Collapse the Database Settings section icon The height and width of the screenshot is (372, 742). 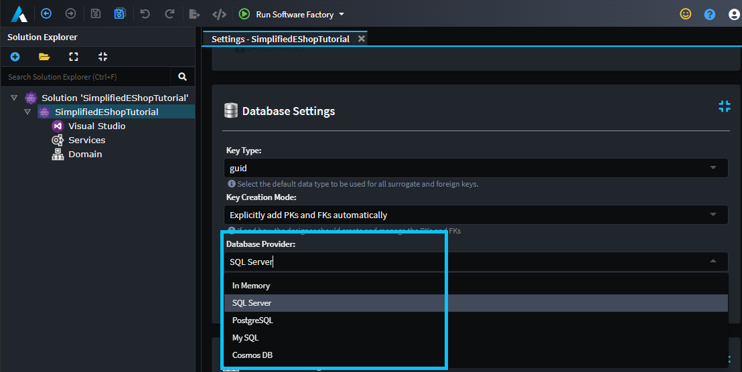725,106
